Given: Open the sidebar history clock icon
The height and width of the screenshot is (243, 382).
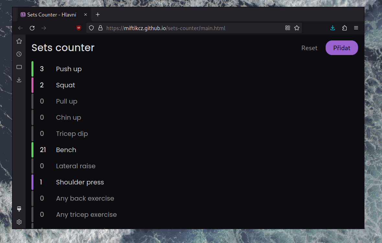Looking at the screenshot, I should point(19,54).
